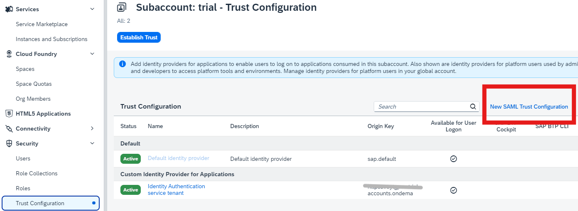Screen dimensions: 578x211
Task: Click the Services puzzle icon in sidebar
Action: (9, 9)
